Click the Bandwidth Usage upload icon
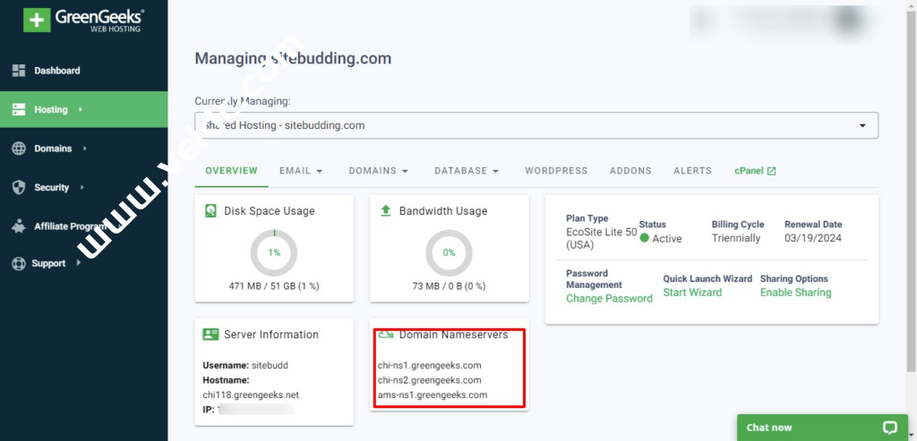This screenshot has height=441, width=917. [386, 211]
